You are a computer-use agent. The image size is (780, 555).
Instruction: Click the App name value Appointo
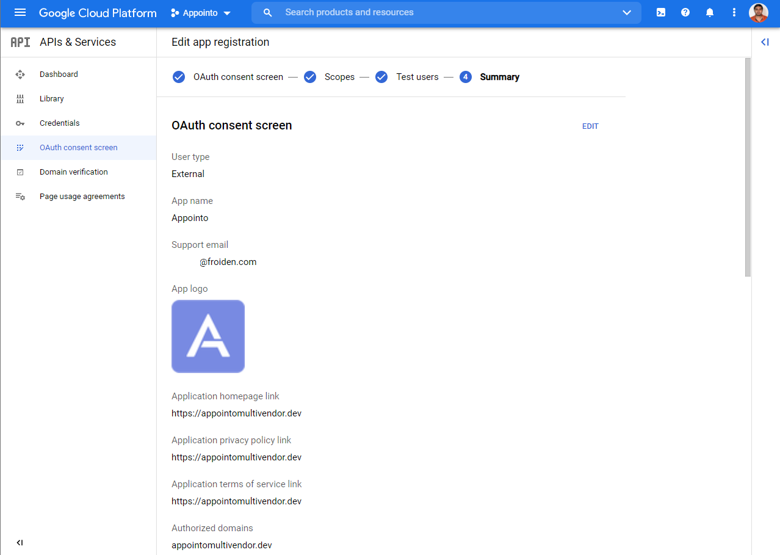click(190, 218)
